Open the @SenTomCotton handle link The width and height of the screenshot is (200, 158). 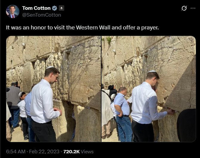pyautogui.click(x=41, y=15)
